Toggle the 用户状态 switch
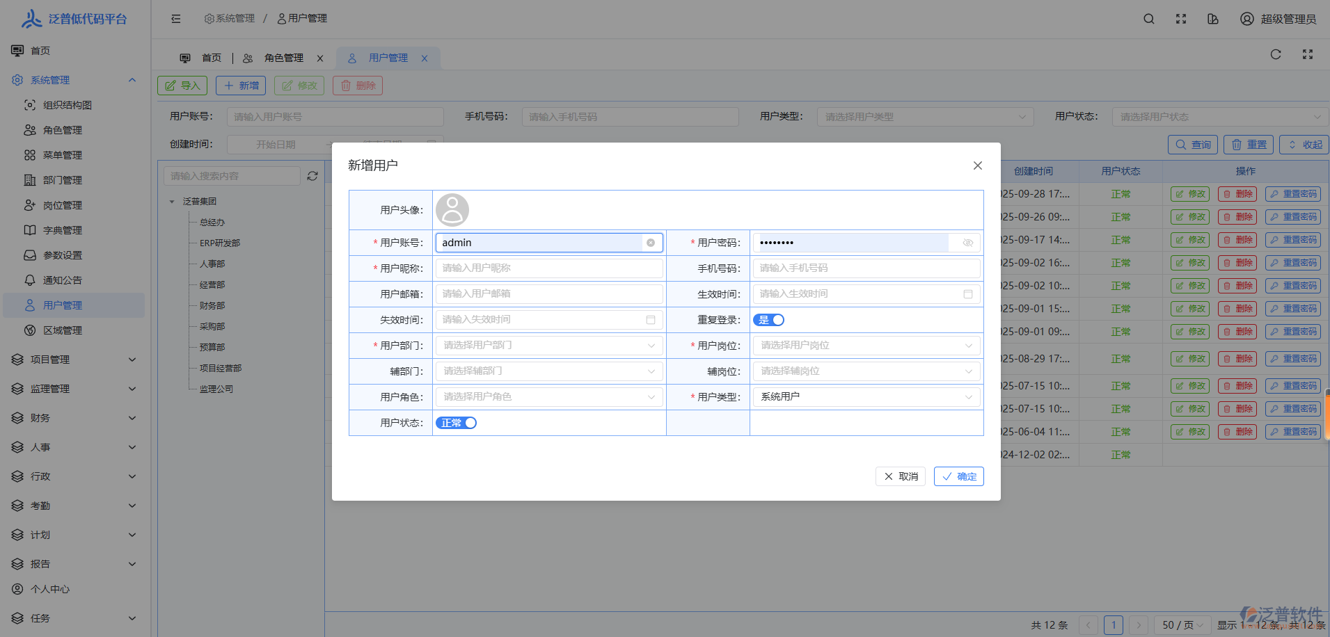The width and height of the screenshot is (1330, 637). [456, 423]
